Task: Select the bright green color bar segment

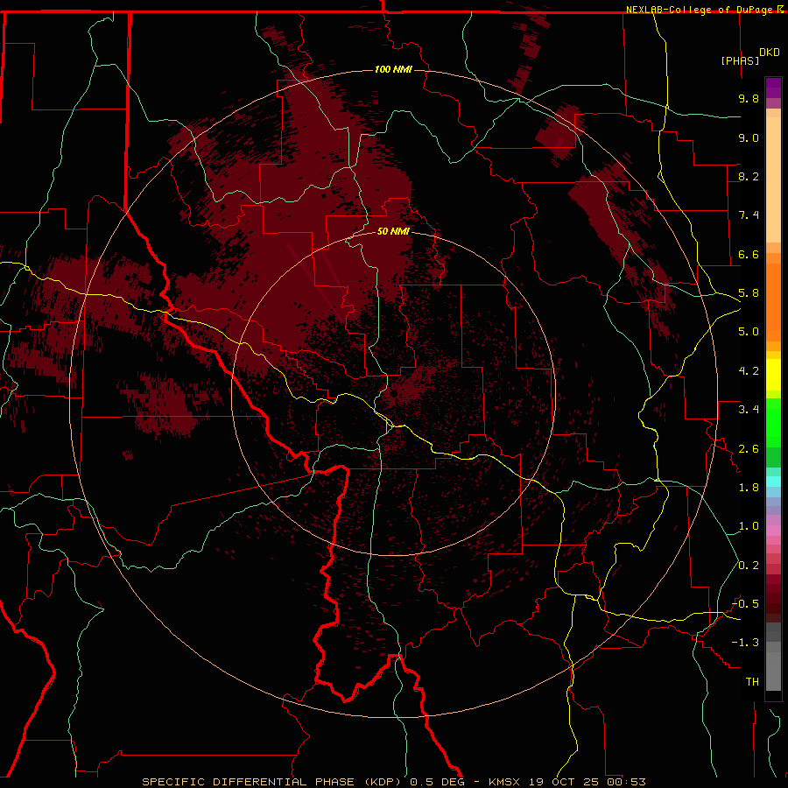Action: click(773, 423)
